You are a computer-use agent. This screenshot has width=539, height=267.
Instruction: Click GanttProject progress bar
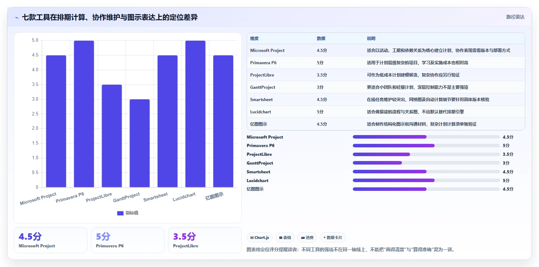click(426, 163)
